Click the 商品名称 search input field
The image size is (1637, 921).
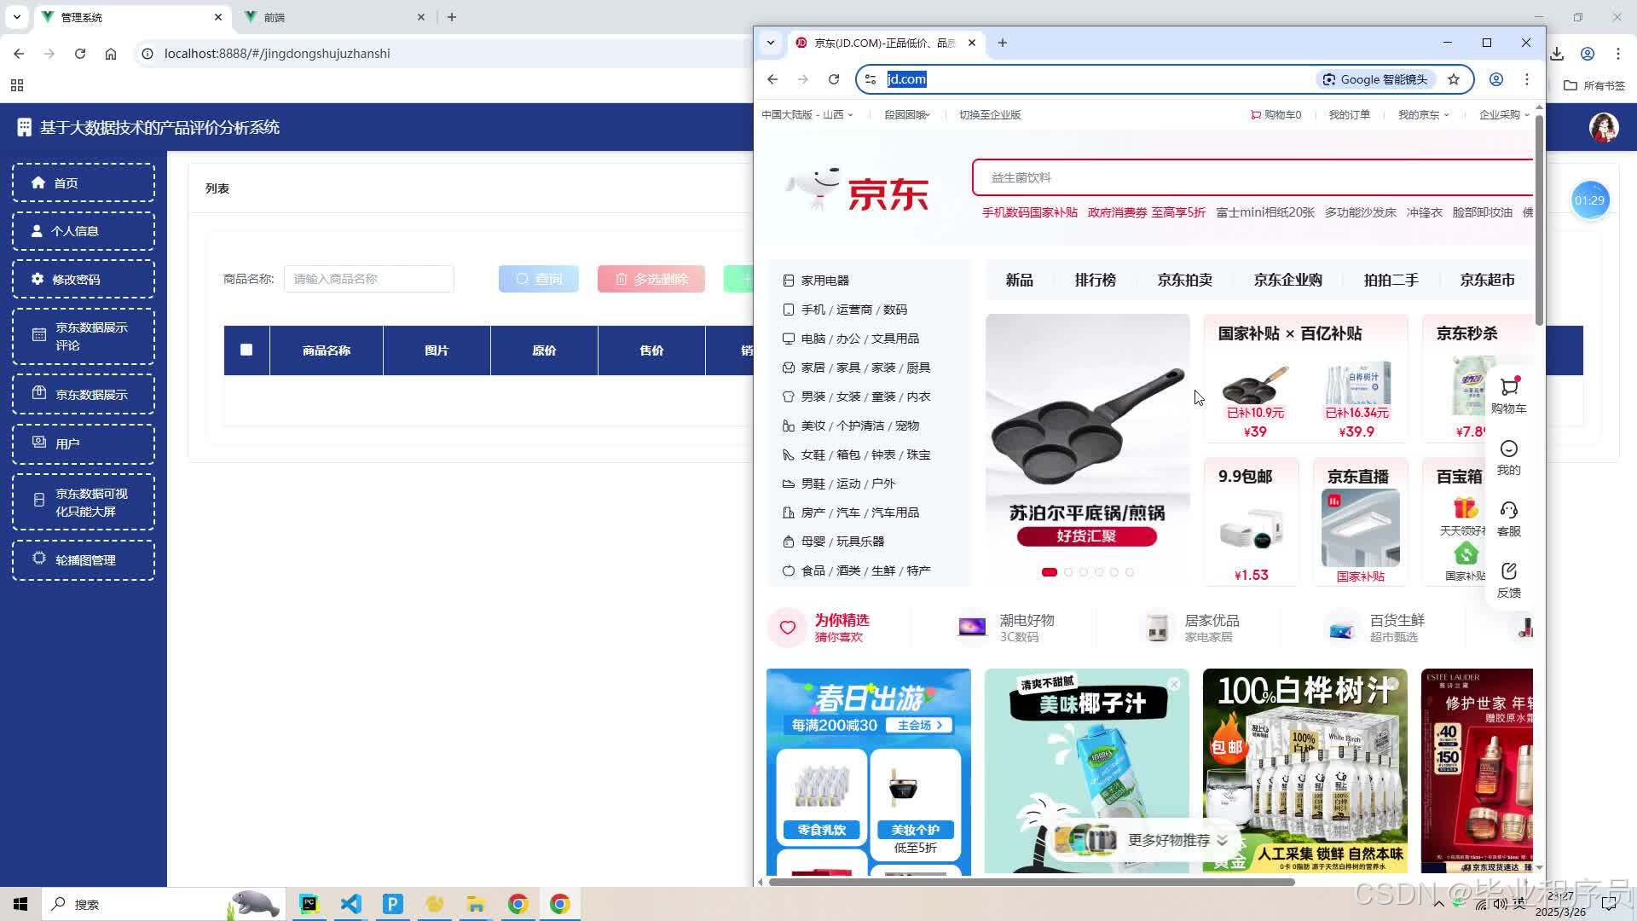click(x=369, y=279)
